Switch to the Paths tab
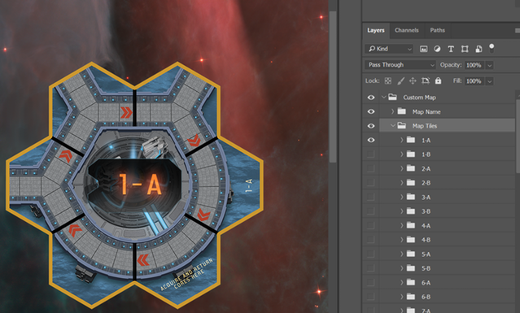Screen dimensions: 520x313 pos(438,30)
